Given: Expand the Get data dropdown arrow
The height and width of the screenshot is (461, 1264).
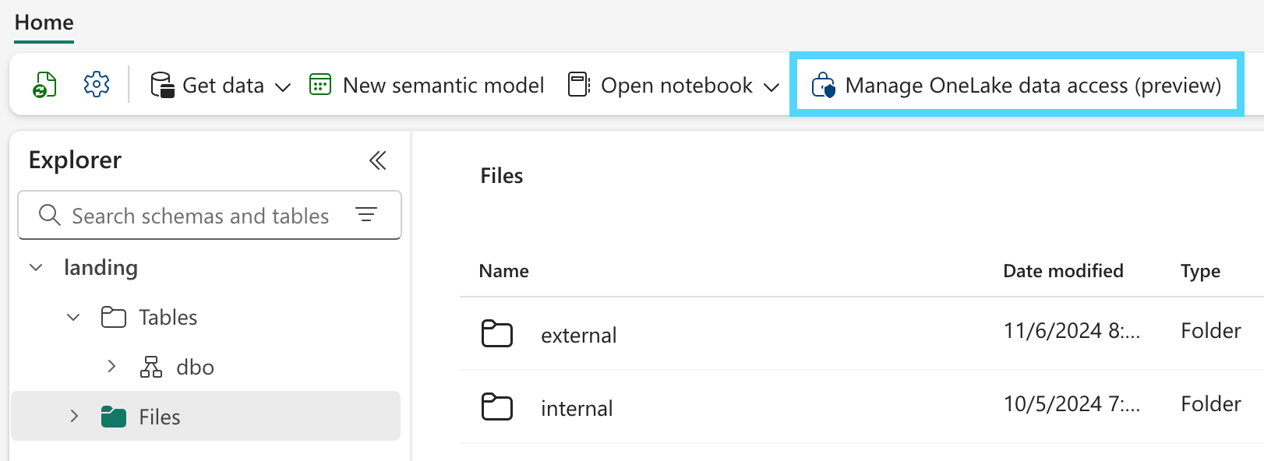Looking at the screenshot, I should [284, 86].
